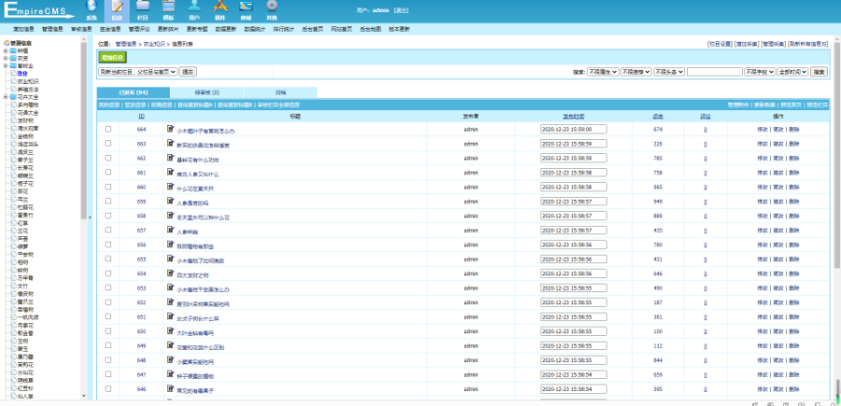841x406 pixels.
Task: Collapse the 花卉大全 tree node
Action: (x=6, y=97)
